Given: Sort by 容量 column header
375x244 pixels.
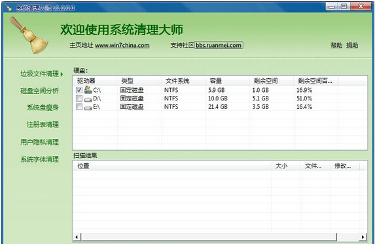Looking at the screenshot, I should (228, 81).
